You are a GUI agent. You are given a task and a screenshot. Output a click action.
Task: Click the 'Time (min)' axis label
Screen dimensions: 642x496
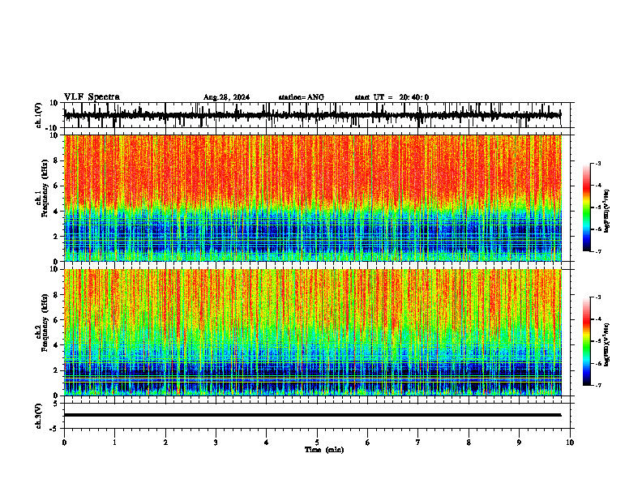324,450
